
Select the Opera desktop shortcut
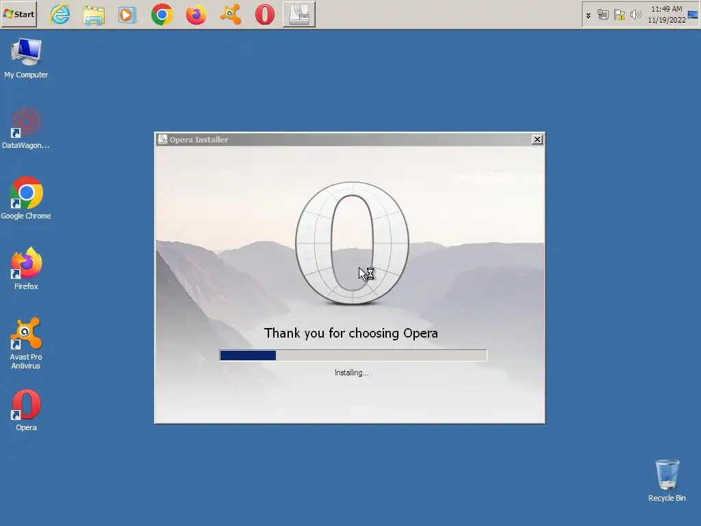[26, 411]
